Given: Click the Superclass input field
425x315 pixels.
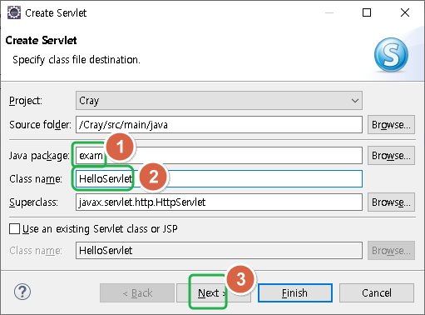Looking at the screenshot, I should [x=219, y=202].
